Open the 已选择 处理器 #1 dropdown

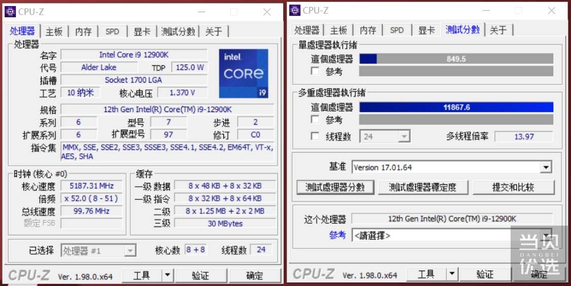tap(98, 251)
